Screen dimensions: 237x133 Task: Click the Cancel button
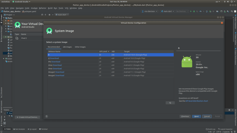[x=207, y=116]
